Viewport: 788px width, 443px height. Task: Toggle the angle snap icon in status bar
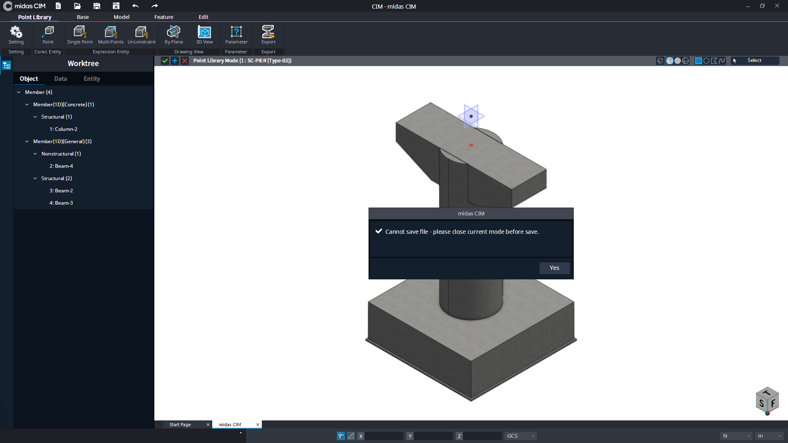tap(351, 436)
